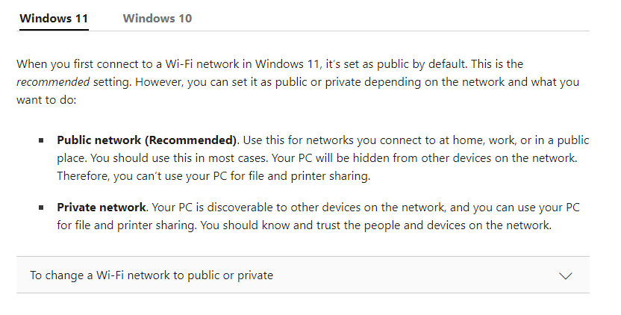Click "This is the" ending the first line

(x=497, y=63)
